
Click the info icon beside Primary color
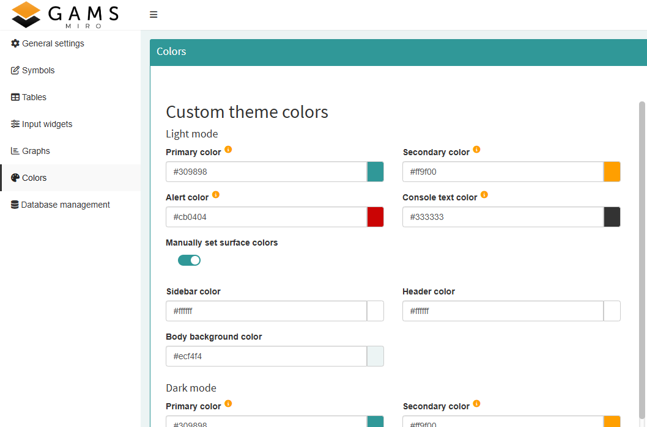[228, 149]
